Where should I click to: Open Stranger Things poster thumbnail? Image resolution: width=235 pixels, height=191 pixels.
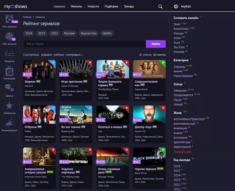113,157
